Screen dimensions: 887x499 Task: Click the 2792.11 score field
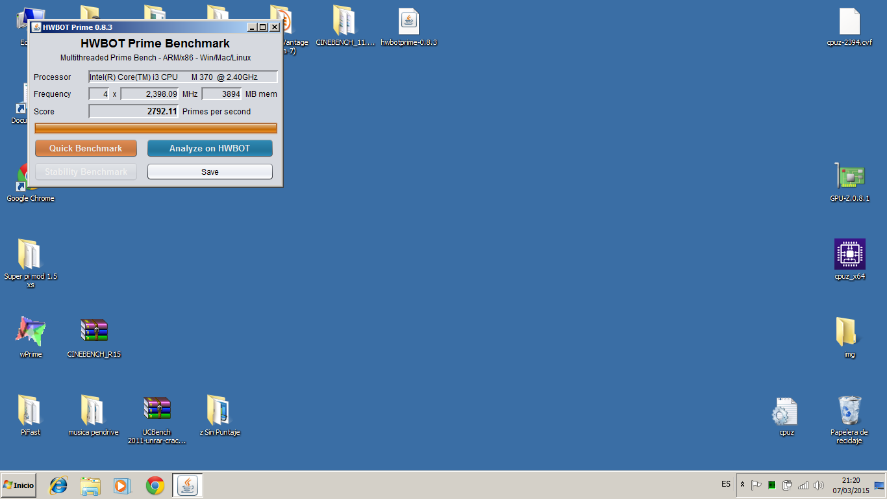pos(134,111)
